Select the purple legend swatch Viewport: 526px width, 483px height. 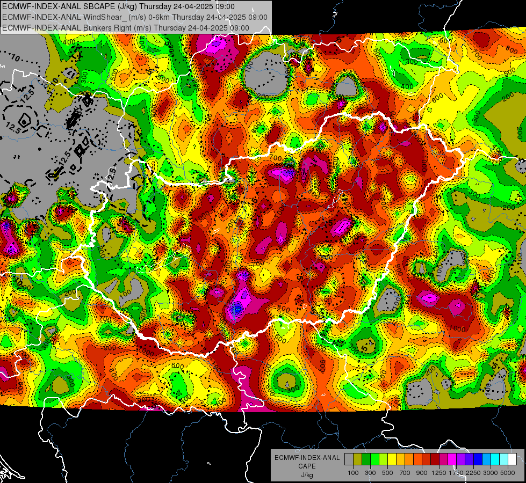point(460,459)
